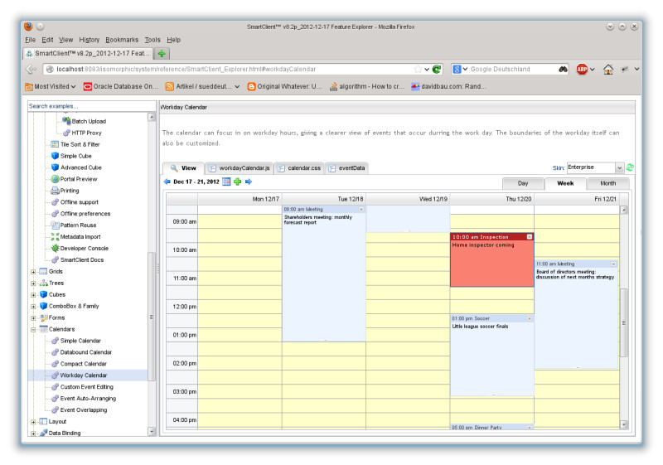Reload page using green reload icon
This screenshot has height=465, width=663.
point(437,70)
